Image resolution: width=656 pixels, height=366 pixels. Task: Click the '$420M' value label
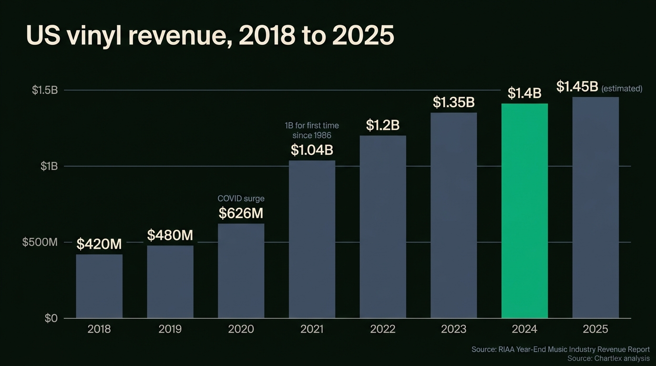pyautogui.click(x=99, y=244)
